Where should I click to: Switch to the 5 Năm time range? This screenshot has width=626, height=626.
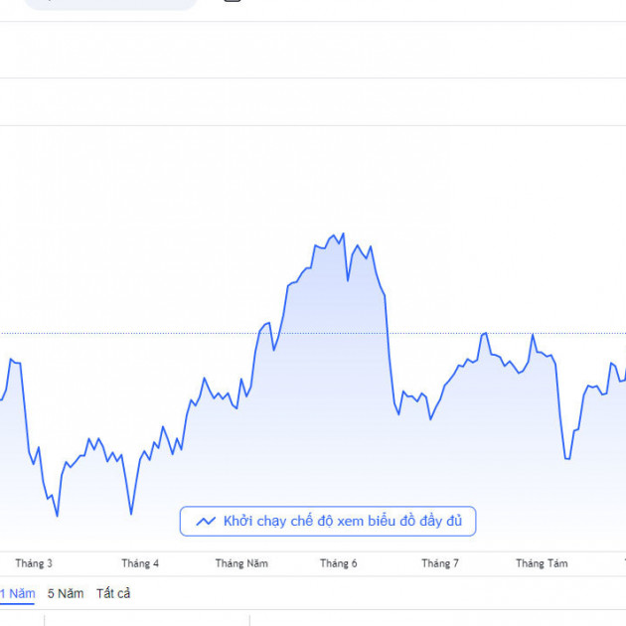(x=66, y=593)
